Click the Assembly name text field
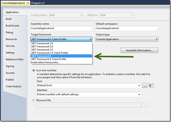Viewport: 171px width, 122px height. [61, 28]
